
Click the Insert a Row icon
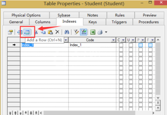[20, 32]
